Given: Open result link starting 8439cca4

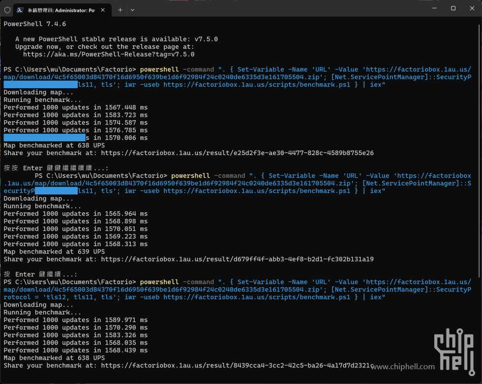Looking at the screenshot, I should (237, 365).
